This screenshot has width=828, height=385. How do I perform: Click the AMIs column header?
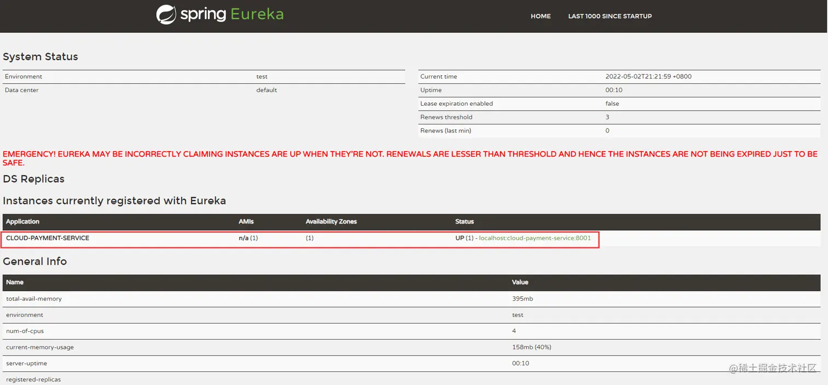[x=246, y=222]
